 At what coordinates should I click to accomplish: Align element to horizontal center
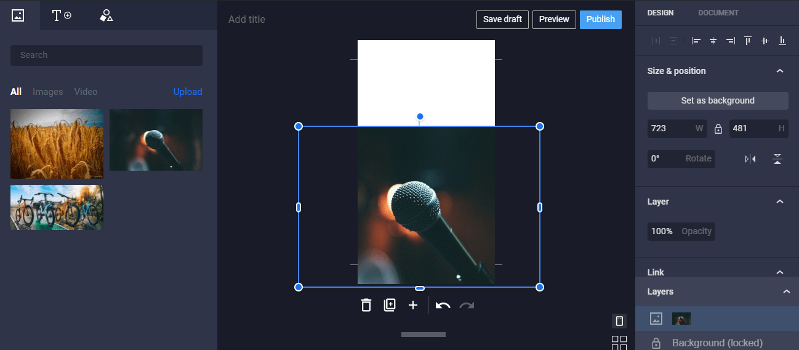[713, 41]
